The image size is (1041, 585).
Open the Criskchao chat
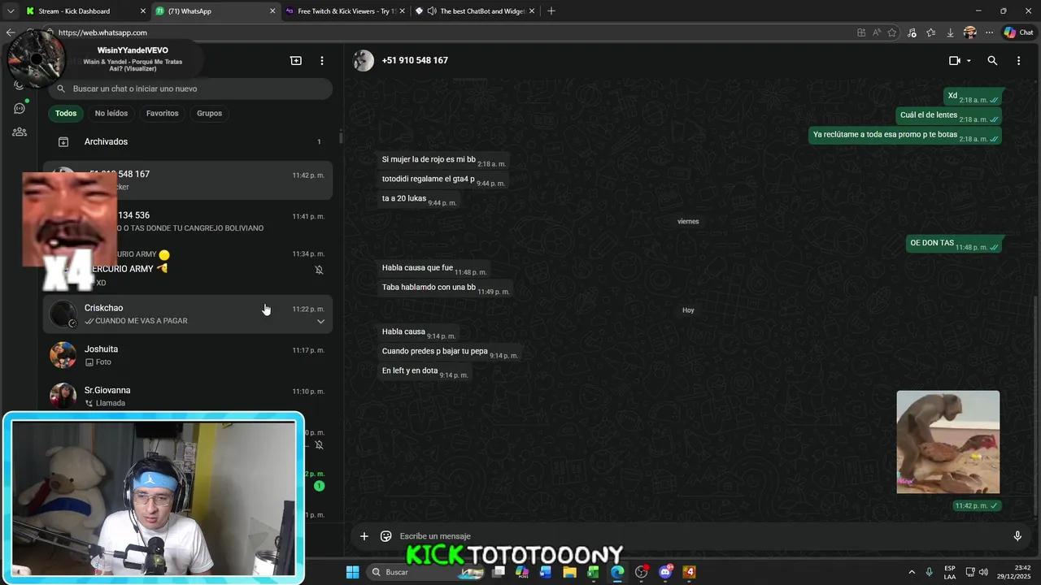187,314
